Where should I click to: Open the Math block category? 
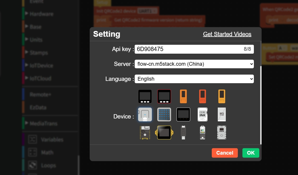click(47, 153)
